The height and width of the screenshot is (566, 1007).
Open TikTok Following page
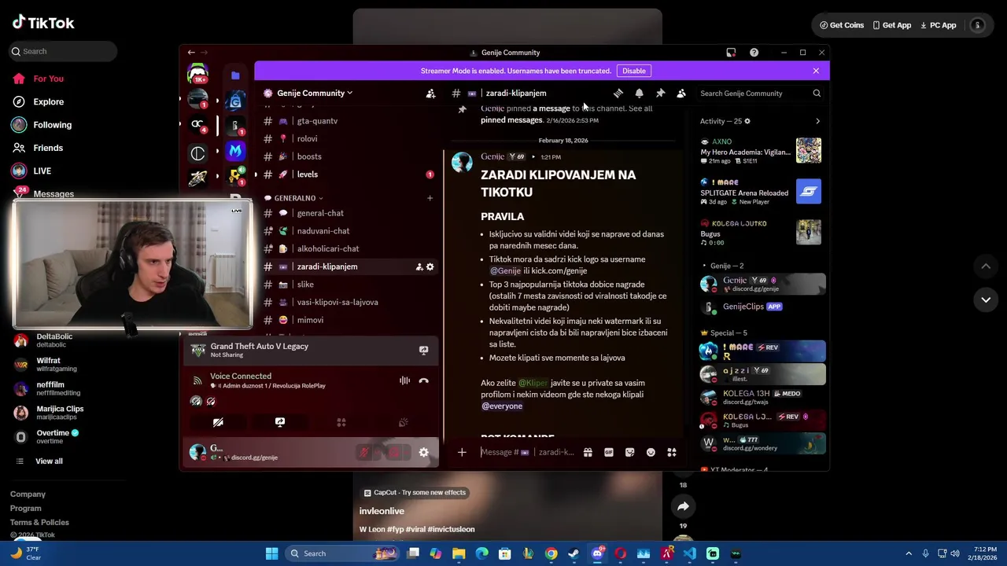pos(52,125)
